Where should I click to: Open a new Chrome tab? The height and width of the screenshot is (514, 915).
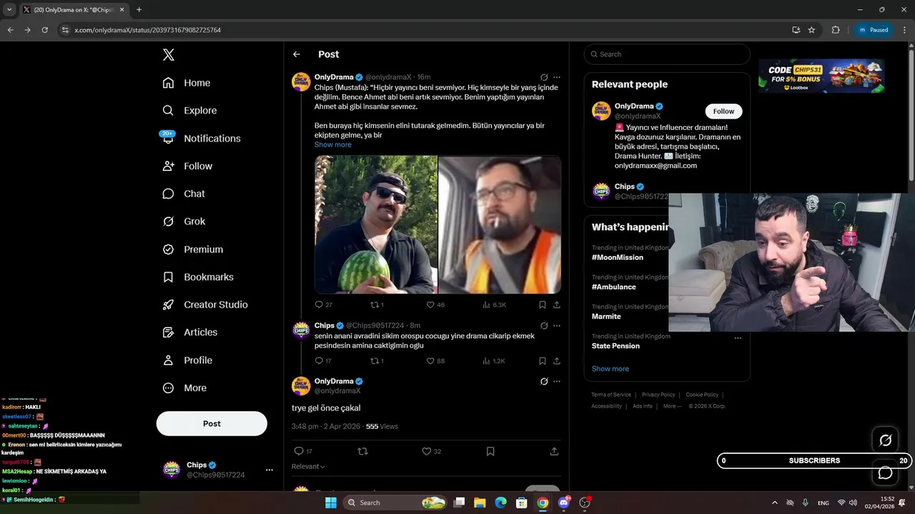click(139, 10)
